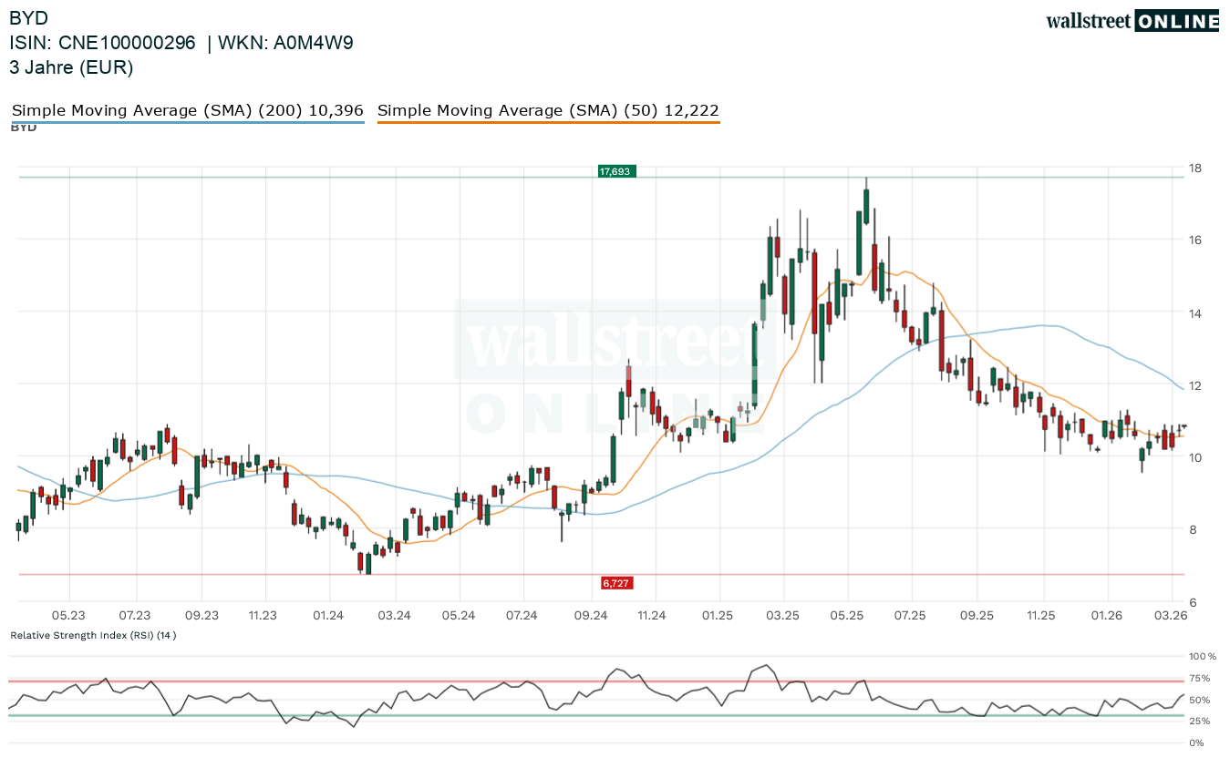
Task: Click the ISIN CNE100000296 text
Action: click(102, 43)
